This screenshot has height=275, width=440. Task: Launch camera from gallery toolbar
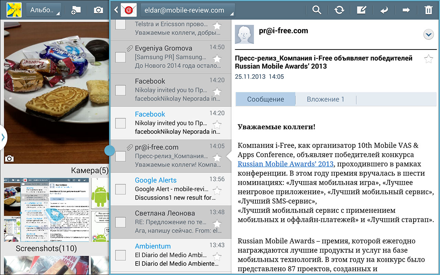[x=98, y=10]
